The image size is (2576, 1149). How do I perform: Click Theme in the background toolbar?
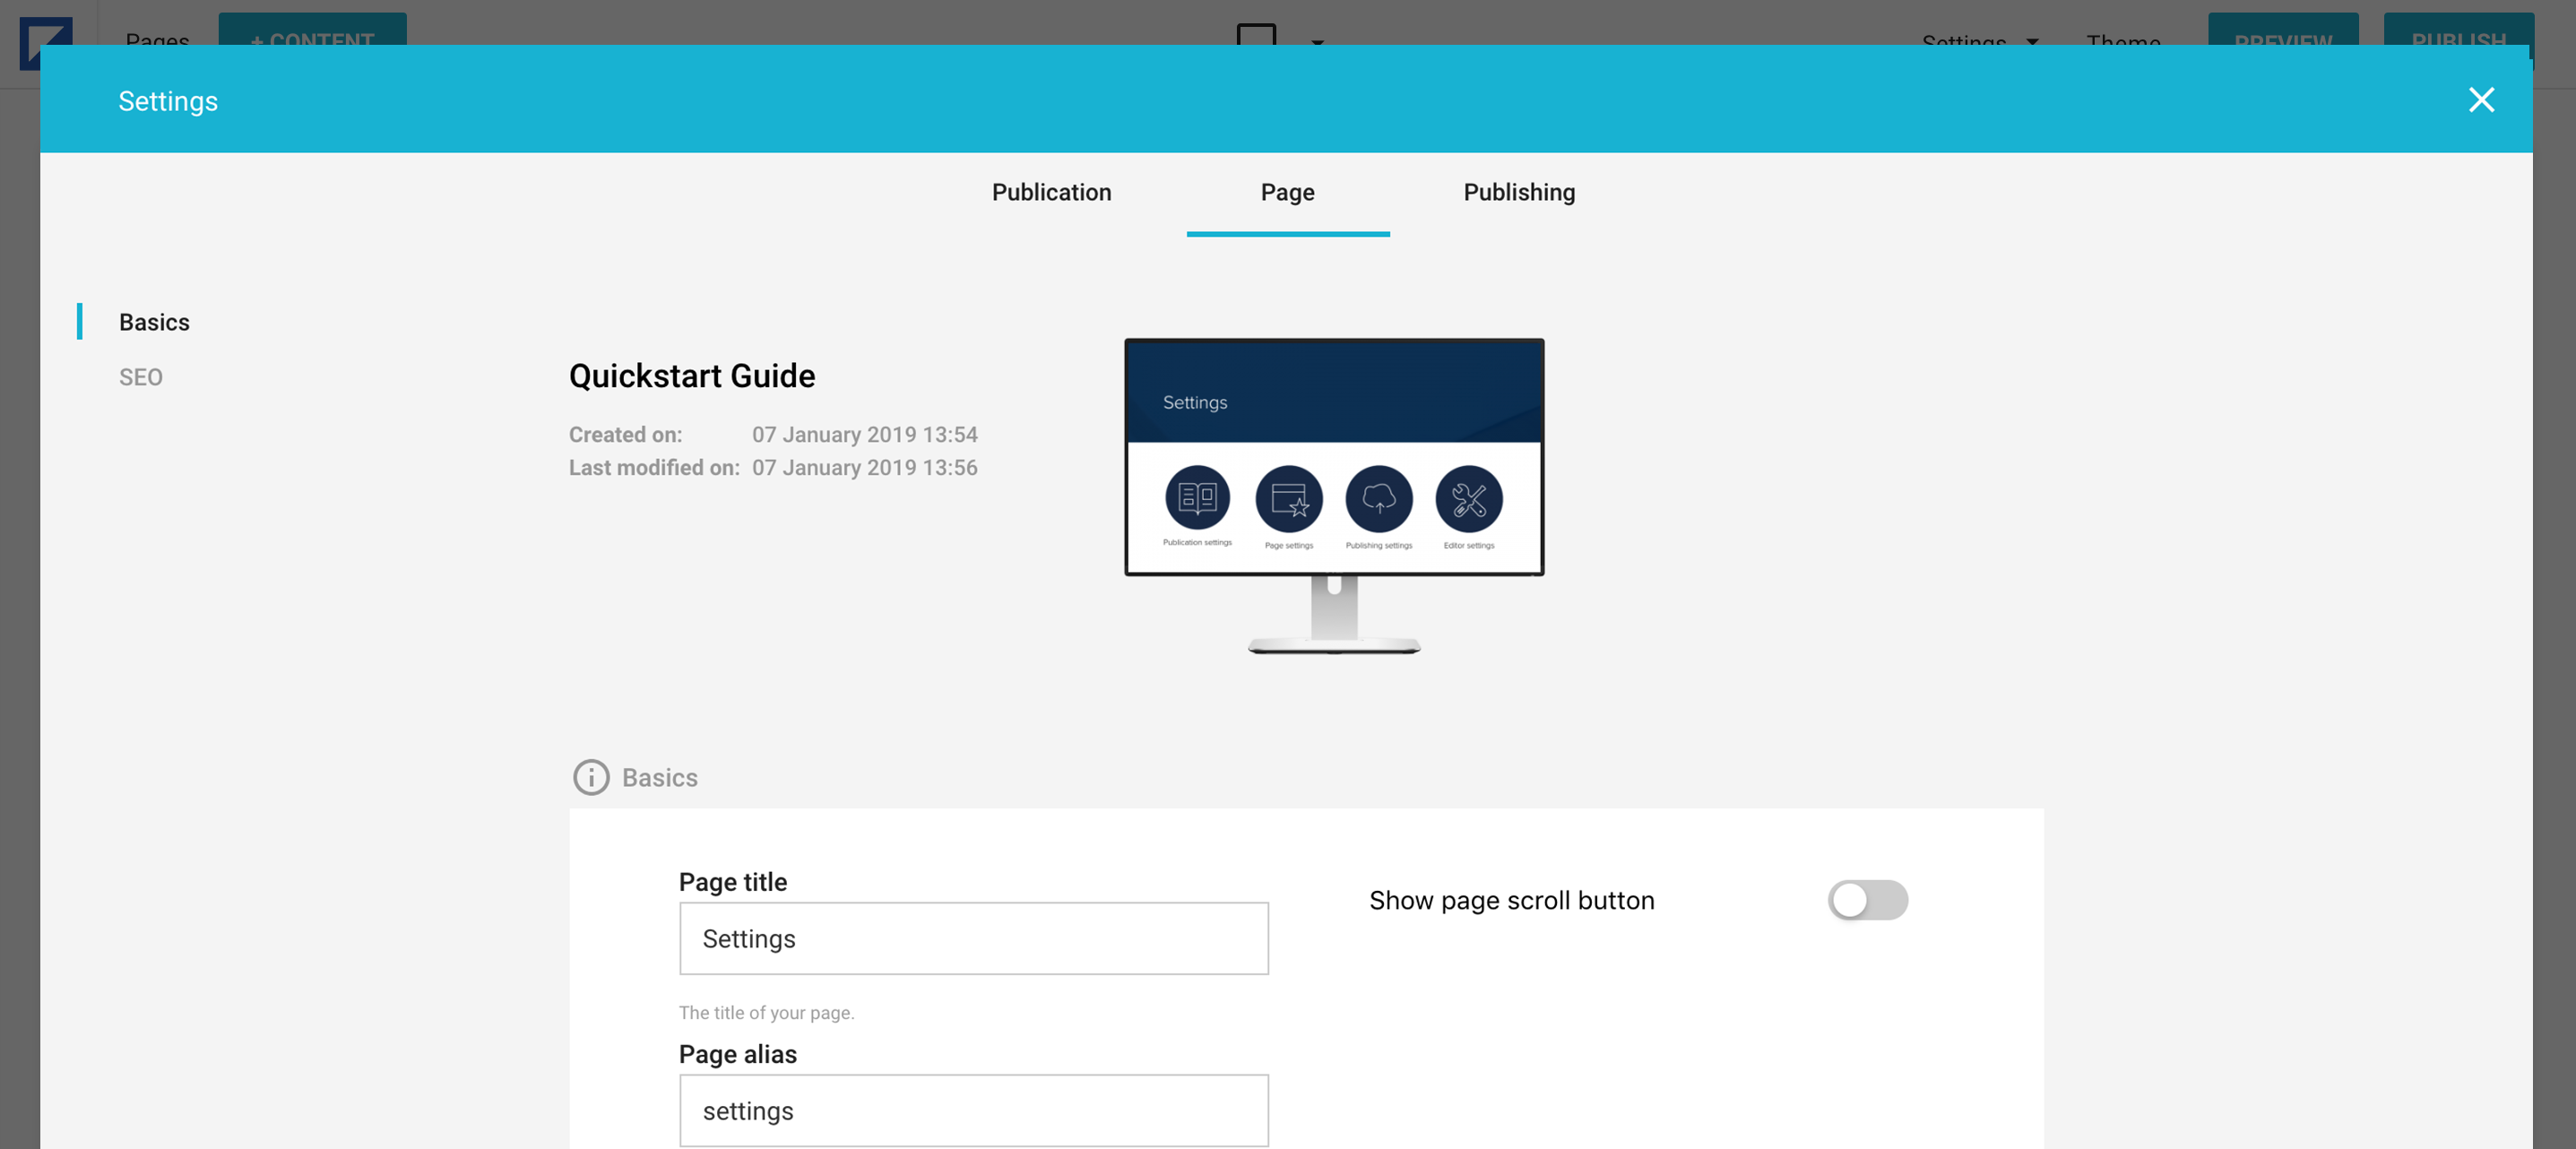tap(2122, 40)
